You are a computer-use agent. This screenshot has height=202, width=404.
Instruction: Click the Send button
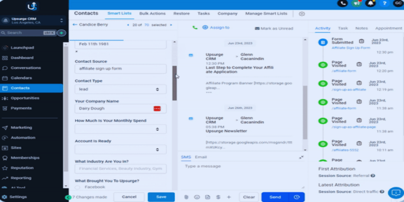275,197
